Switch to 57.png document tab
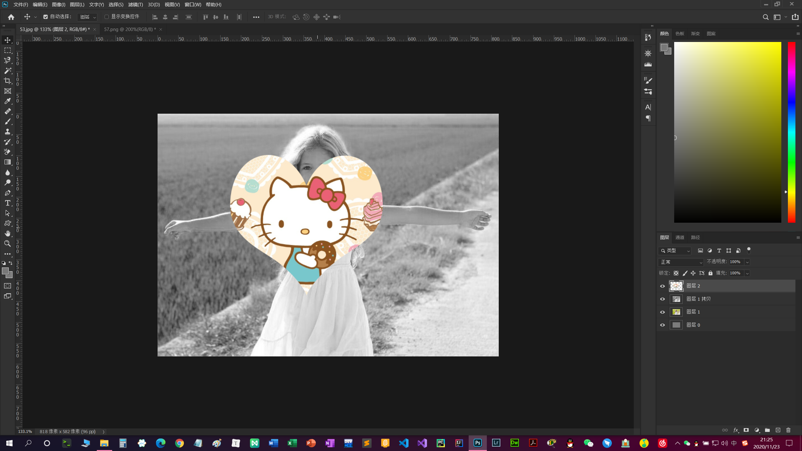The height and width of the screenshot is (451, 802). coord(130,29)
